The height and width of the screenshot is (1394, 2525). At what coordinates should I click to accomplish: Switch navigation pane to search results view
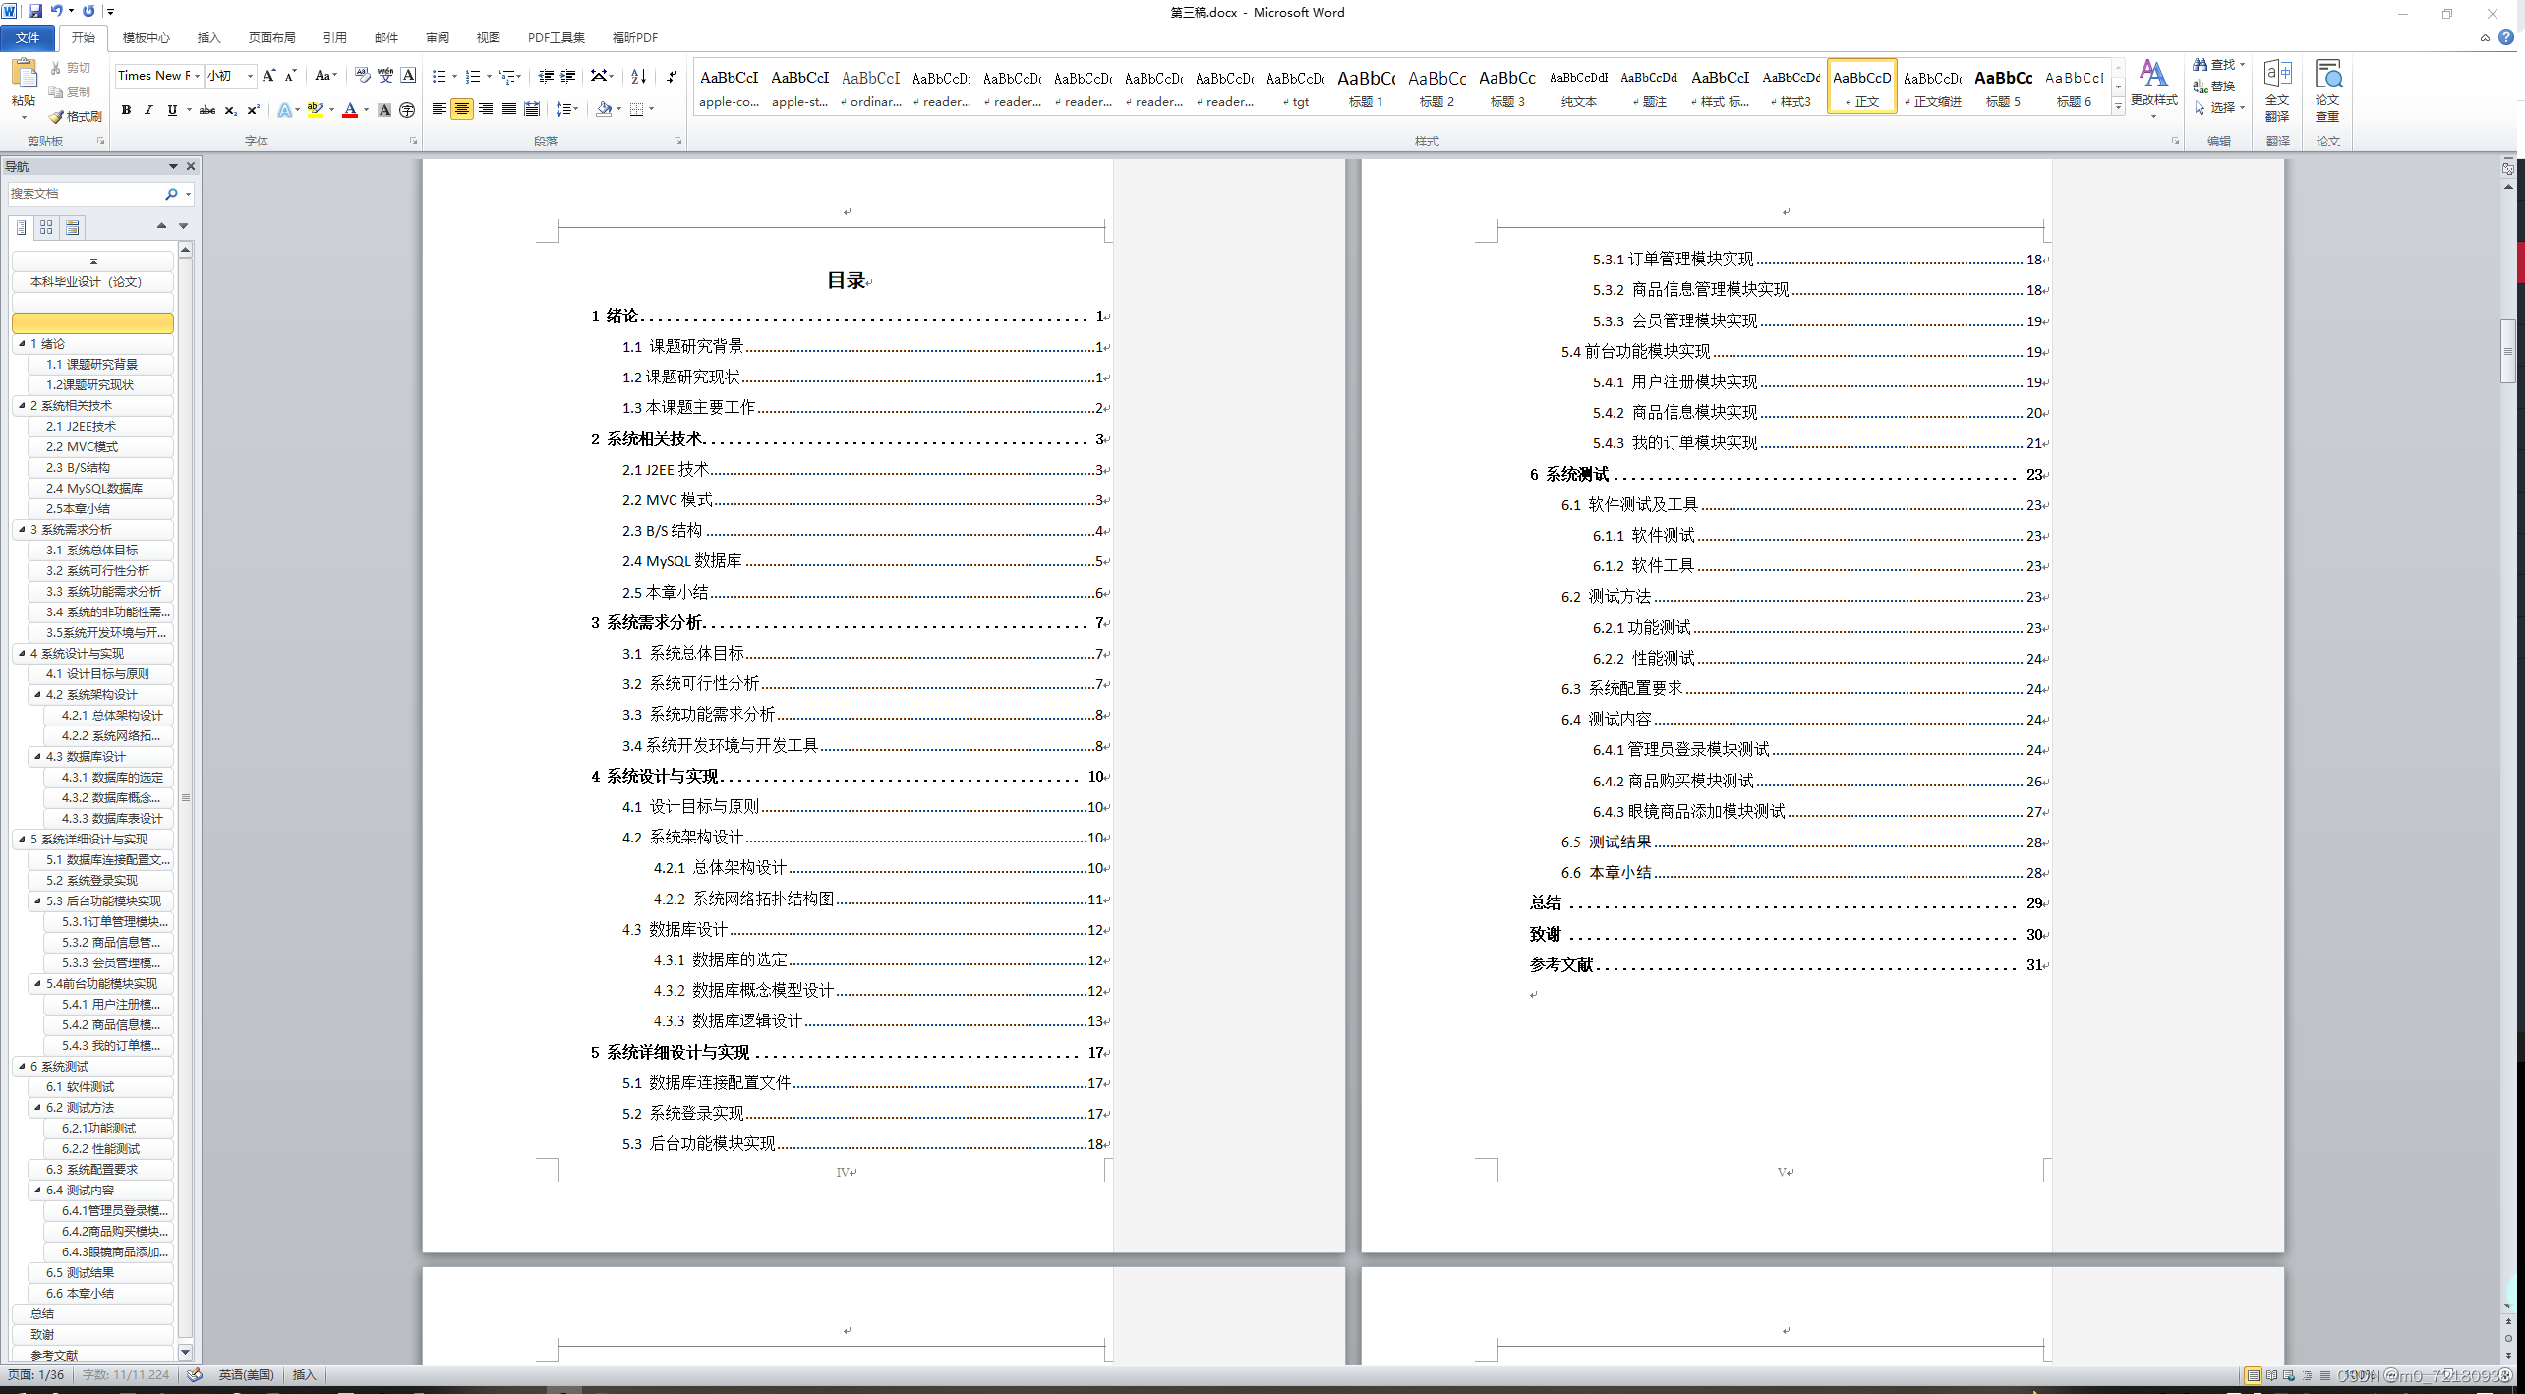(72, 227)
